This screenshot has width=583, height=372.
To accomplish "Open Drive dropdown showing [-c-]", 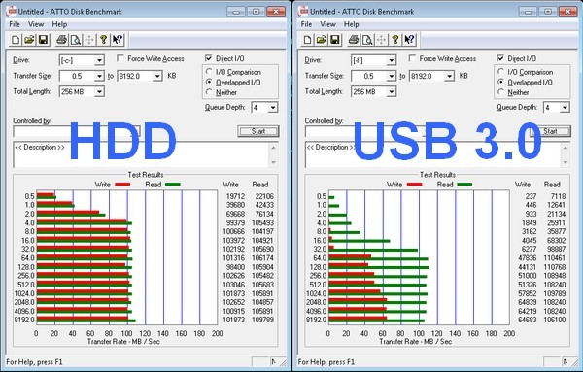I will tap(82, 60).
